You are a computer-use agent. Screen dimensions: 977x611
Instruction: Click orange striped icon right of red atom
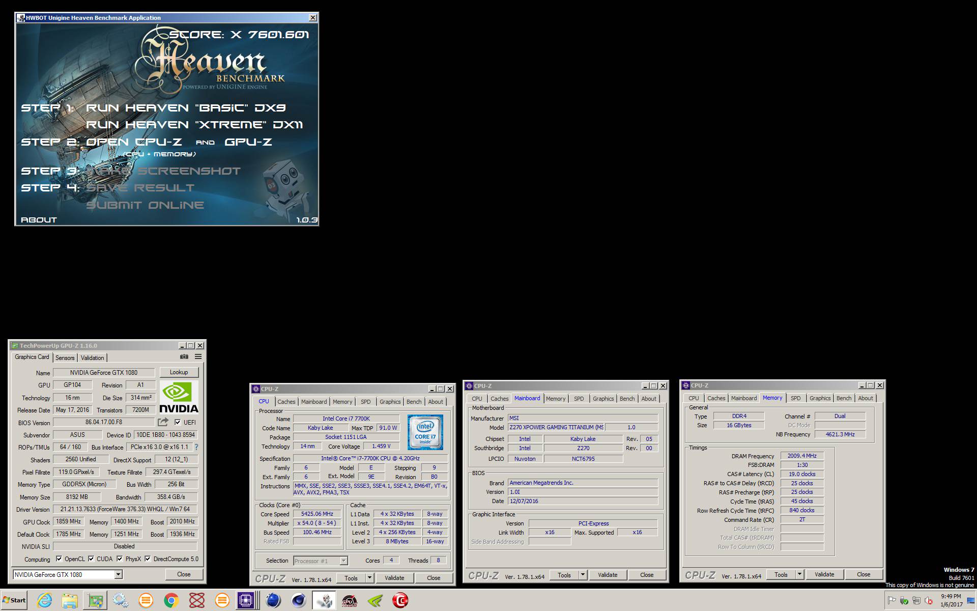tap(222, 600)
